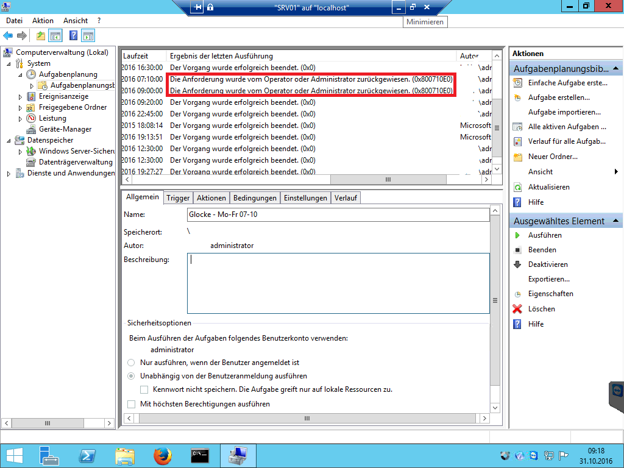This screenshot has width=624, height=468.
Task: Enable Mit höchsten Berechtigungen ausführen checkbox
Action: point(131,404)
